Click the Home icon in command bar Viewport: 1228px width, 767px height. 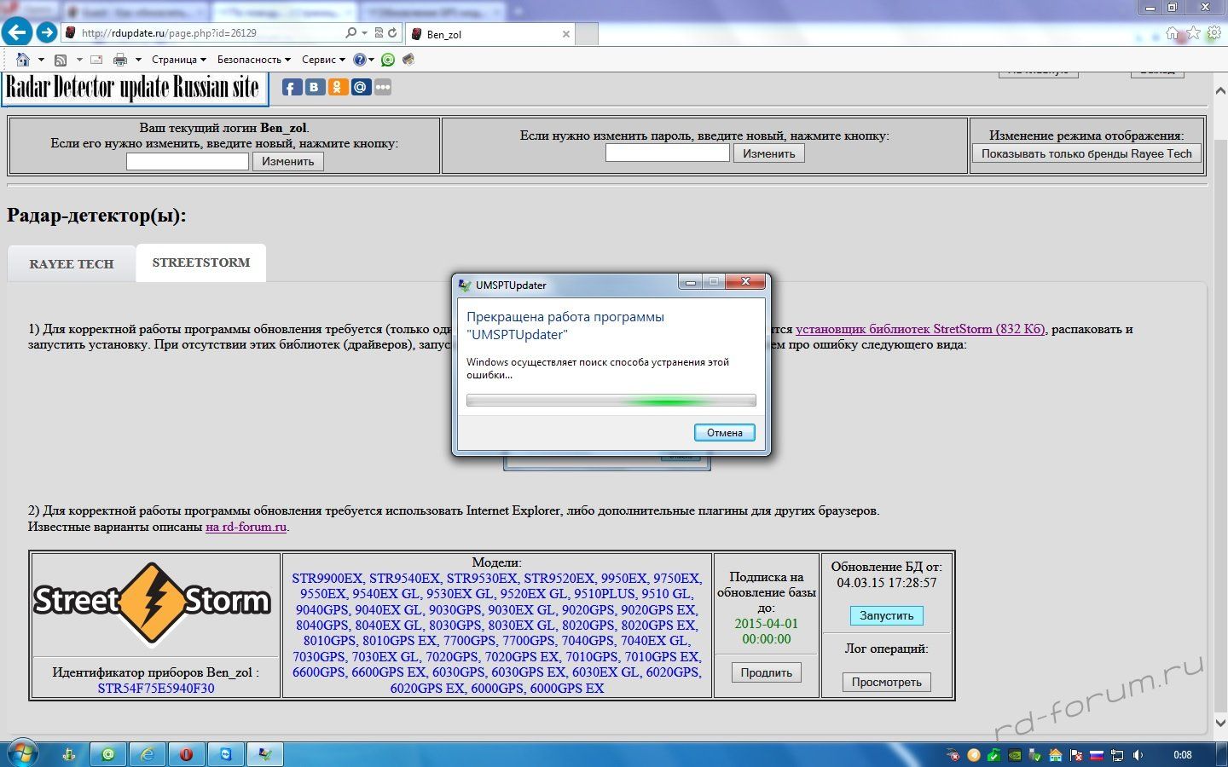(x=23, y=60)
